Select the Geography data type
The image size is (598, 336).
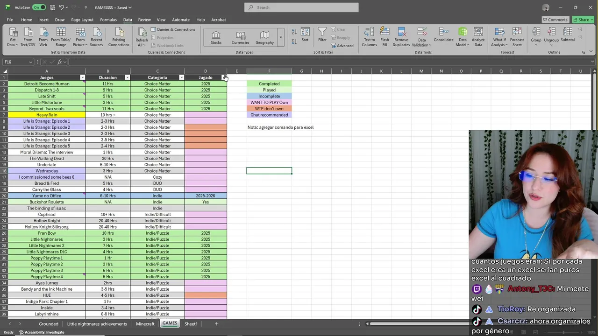coord(264,38)
